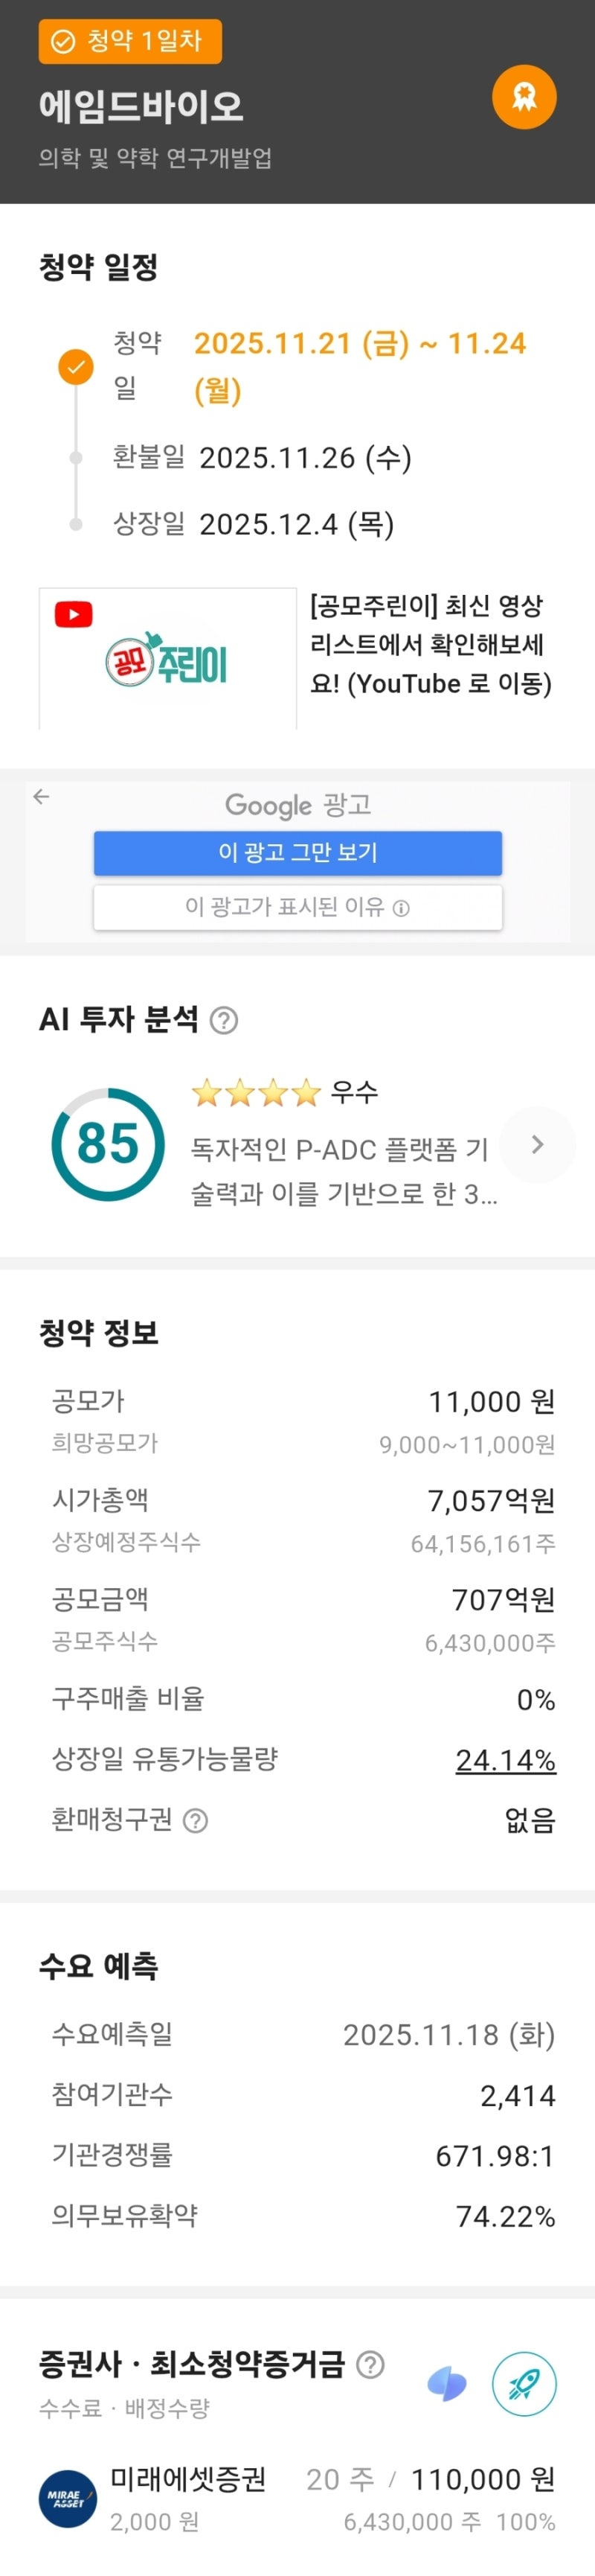The image size is (595, 2576).
Task: Tap the 청약 1일차 status badge
Action: click(129, 41)
